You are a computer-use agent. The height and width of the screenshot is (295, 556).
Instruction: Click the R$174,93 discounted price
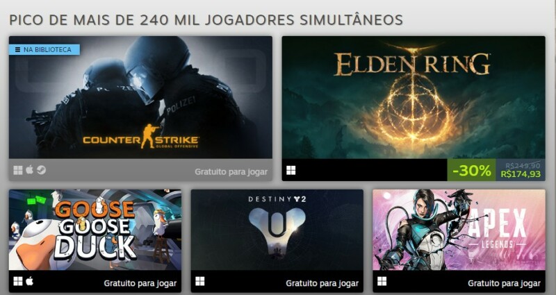pos(521,174)
